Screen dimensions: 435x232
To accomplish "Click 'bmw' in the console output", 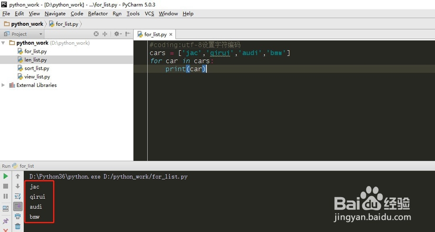I will 35,217.
